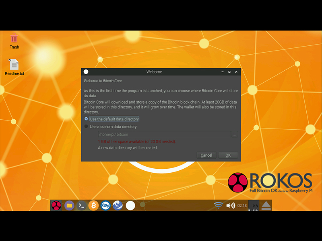Click the /home/pi/.bitcoin path field
The image size is (322, 241).
(164, 135)
